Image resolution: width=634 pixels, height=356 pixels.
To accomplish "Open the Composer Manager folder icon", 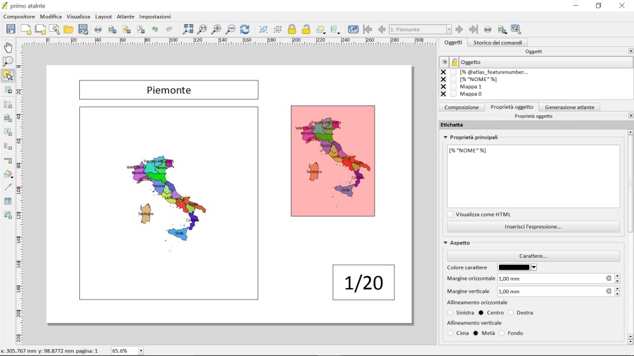I will 68,29.
